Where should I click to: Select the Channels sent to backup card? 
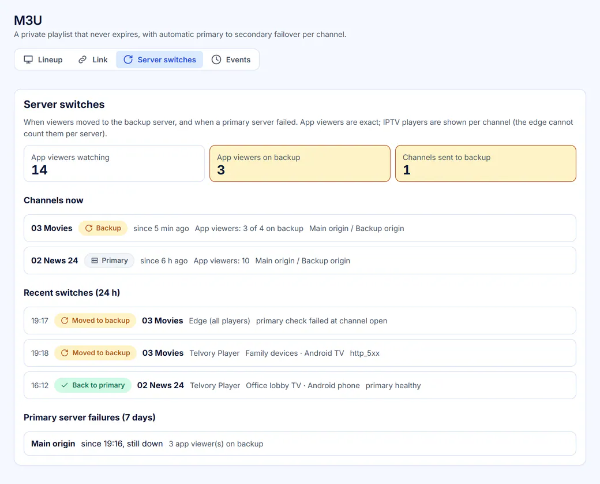point(486,163)
